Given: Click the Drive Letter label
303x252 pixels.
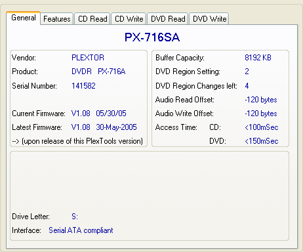Looking at the screenshot, I should tap(31, 217).
